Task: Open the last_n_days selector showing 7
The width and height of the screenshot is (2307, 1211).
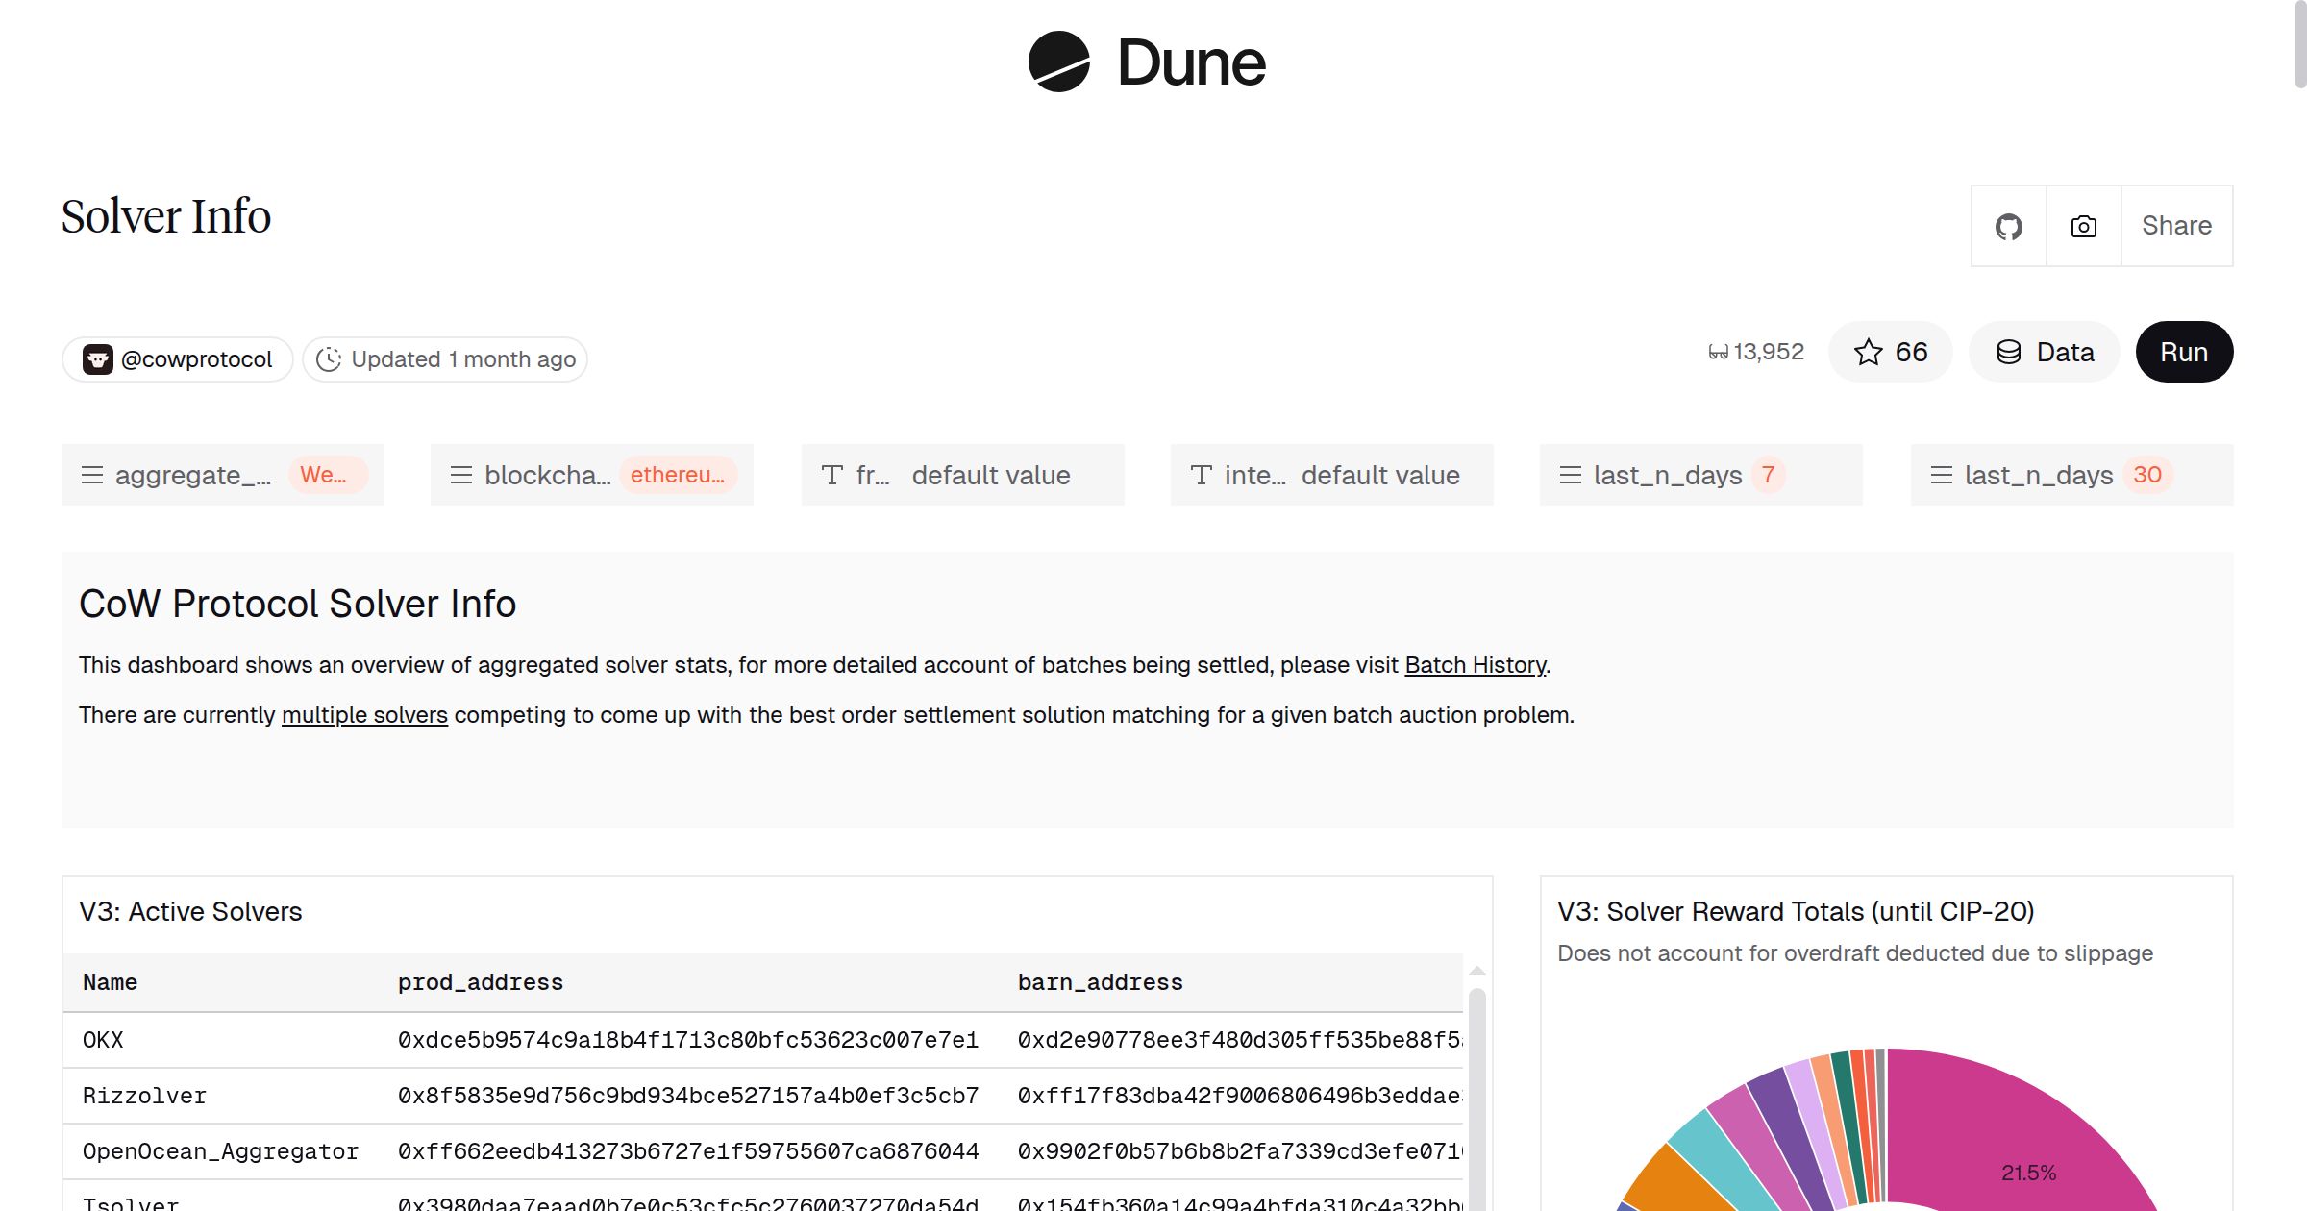Action: 1701,474
